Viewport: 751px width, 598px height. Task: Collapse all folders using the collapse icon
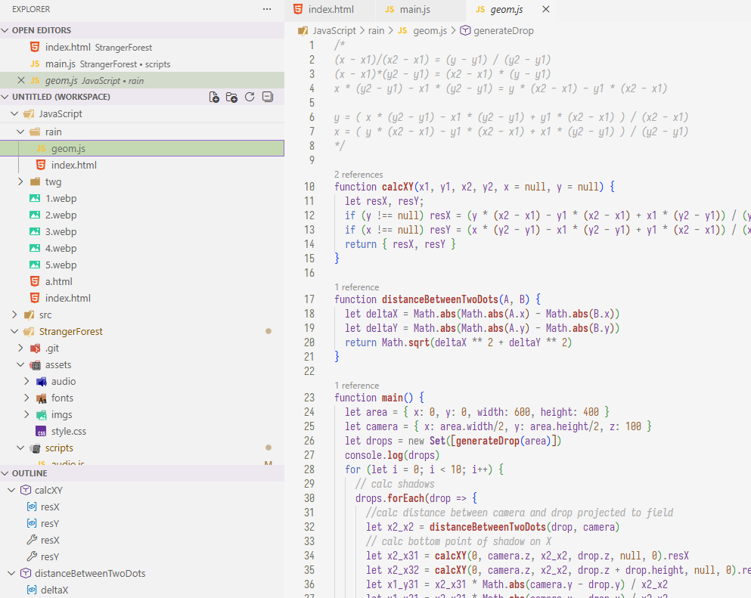click(268, 98)
